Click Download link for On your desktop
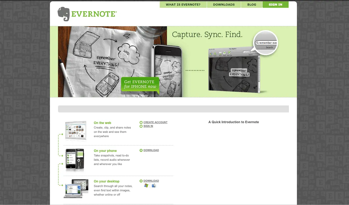Image resolution: width=349 pixels, height=205 pixels. point(151,181)
